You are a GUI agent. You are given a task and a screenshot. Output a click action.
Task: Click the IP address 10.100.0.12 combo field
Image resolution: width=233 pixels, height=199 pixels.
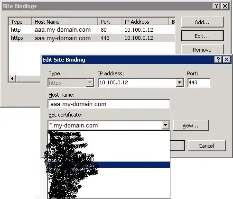click(x=141, y=82)
